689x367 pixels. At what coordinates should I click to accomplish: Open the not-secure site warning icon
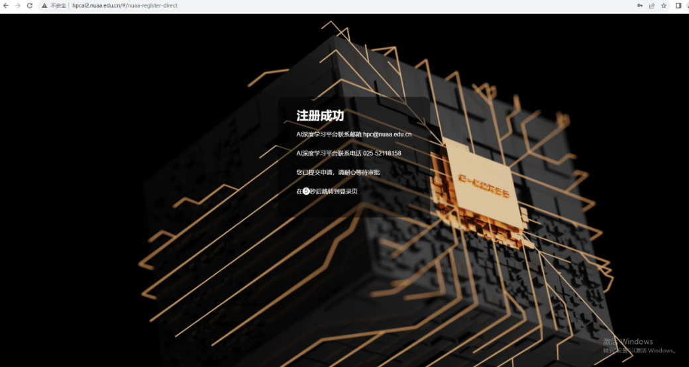[44, 5]
